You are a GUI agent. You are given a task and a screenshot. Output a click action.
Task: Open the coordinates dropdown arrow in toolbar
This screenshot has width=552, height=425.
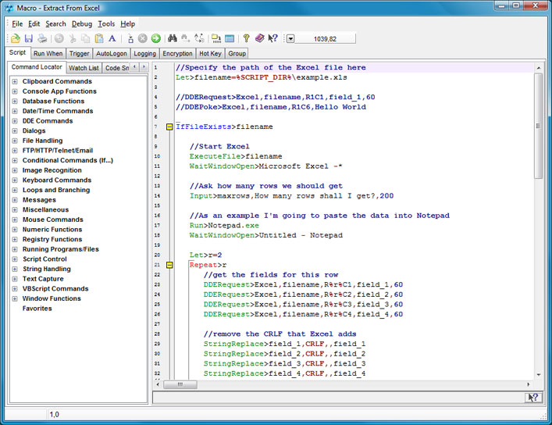click(x=290, y=39)
